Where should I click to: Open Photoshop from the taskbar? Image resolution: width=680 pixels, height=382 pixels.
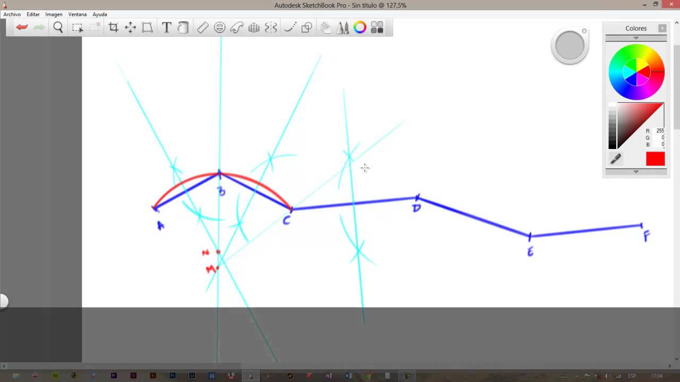pyautogui.click(x=173, y=376)
